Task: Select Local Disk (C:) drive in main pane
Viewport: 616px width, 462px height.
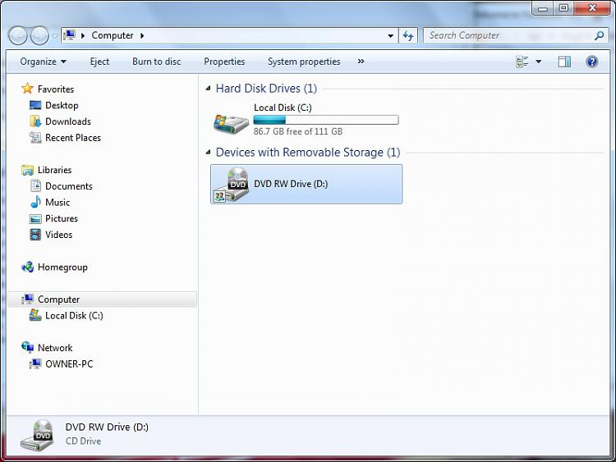Action: (x=306, y=119)
